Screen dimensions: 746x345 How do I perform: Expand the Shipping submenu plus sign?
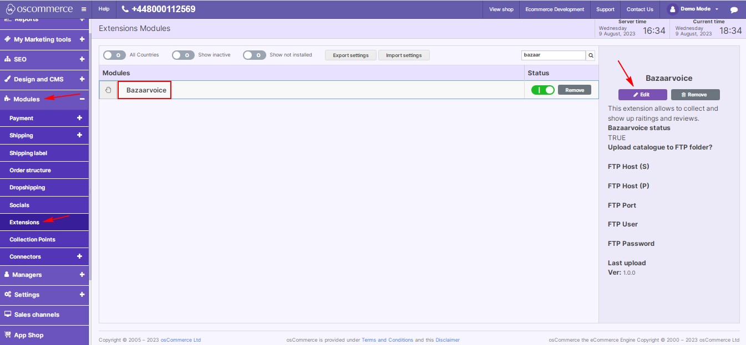(x=79, y=135)
